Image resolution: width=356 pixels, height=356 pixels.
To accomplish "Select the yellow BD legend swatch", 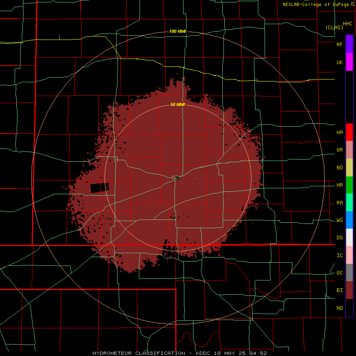I will pos(349,168).
